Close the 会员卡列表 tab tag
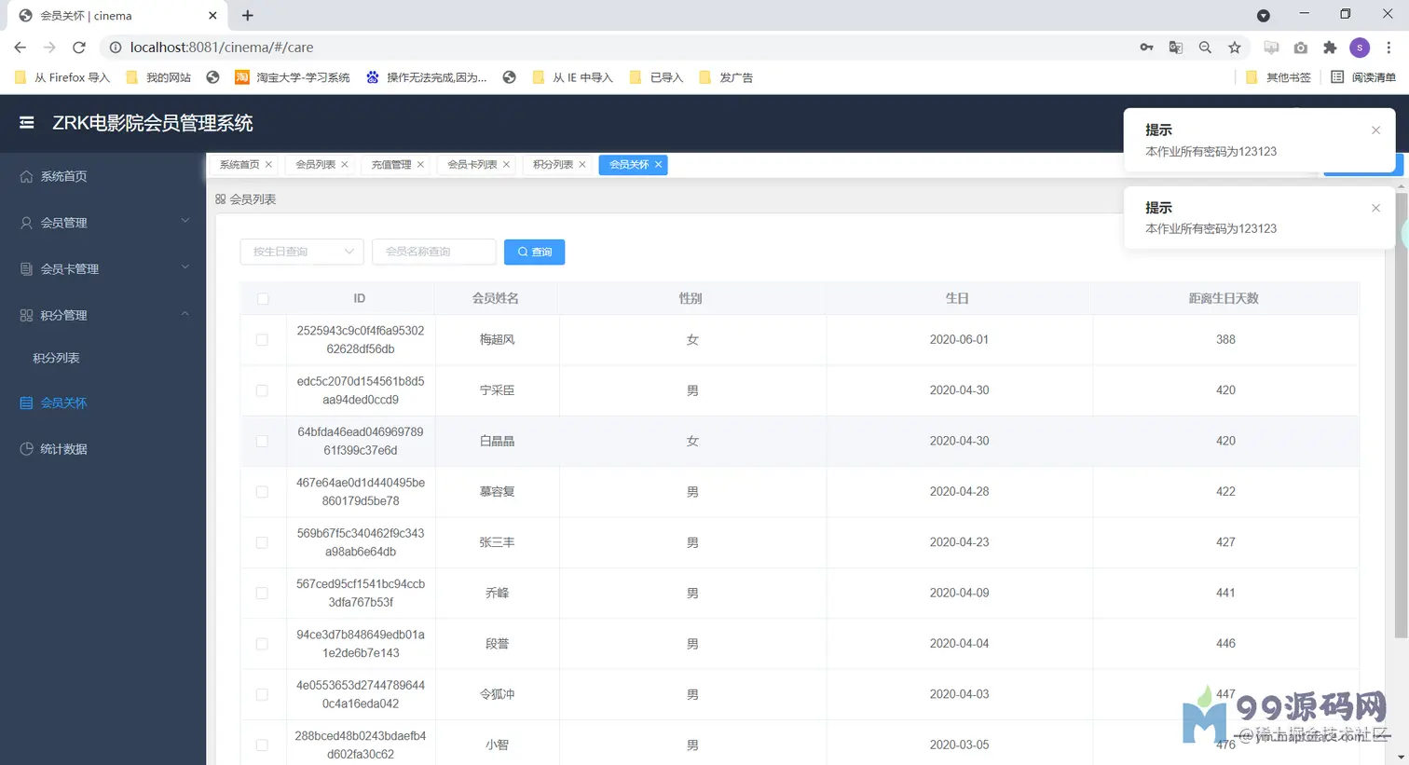The width and height of the screenshot is (1409, 765). pos(506,165)
